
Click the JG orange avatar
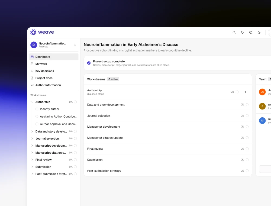tap(262, 92)
